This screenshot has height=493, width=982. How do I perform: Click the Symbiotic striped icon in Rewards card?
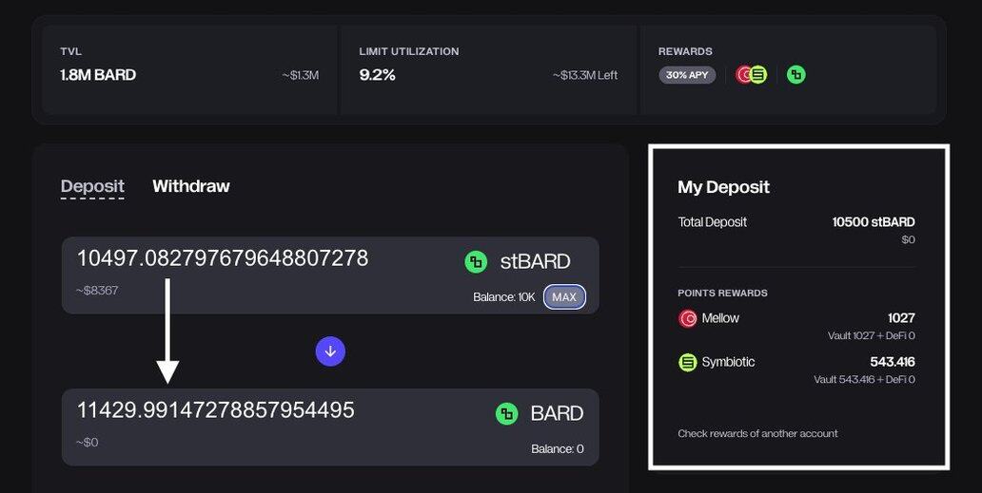(758, 74)
